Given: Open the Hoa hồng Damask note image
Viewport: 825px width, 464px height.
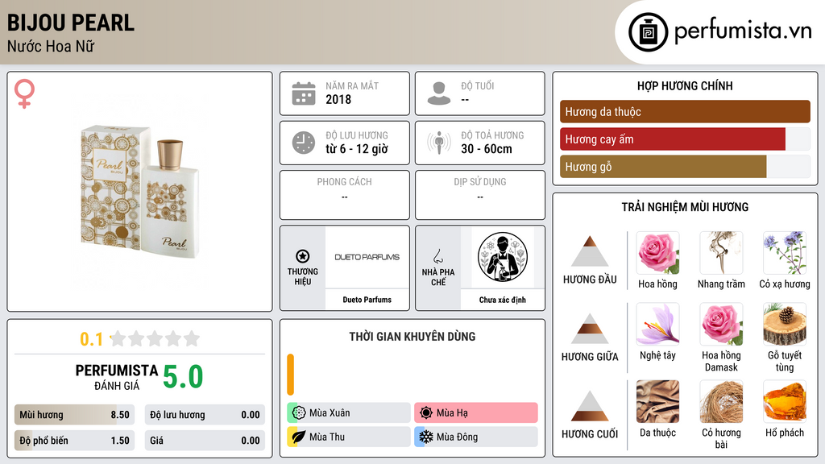Looking at the screenshot, I should coord(721,324).
